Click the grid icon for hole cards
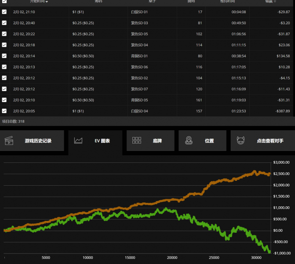The image size is (295, 264). 137,141
